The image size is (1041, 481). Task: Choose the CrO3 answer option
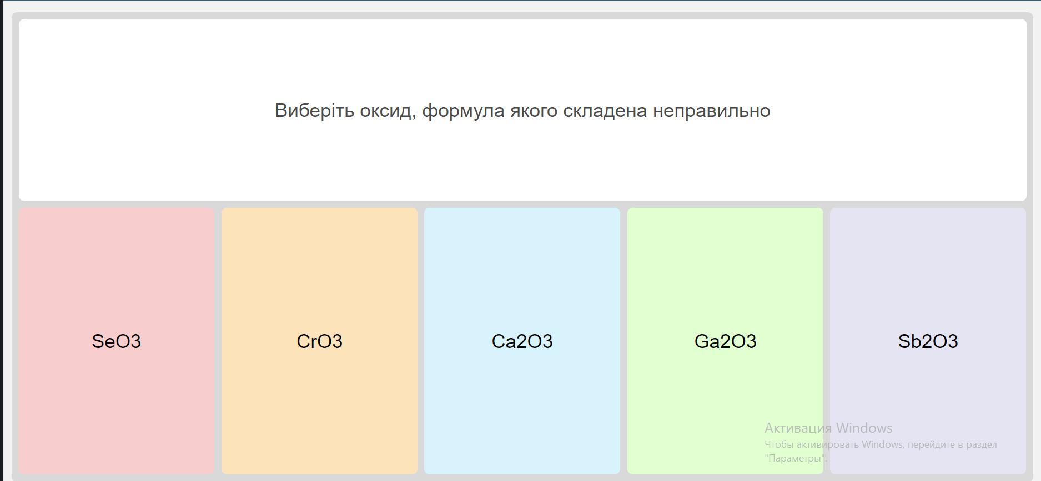[319, 341]
